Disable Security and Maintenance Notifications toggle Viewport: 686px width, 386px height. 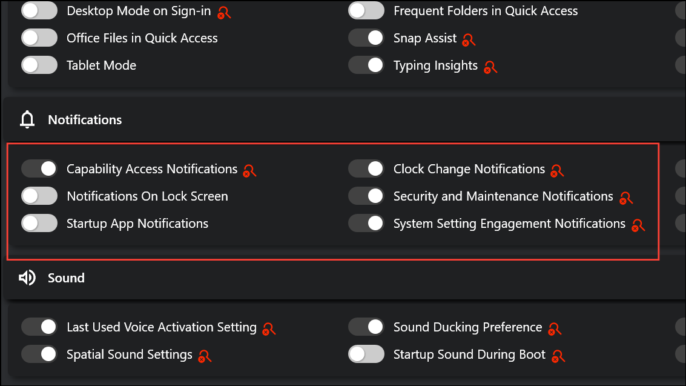click(366, 196)
